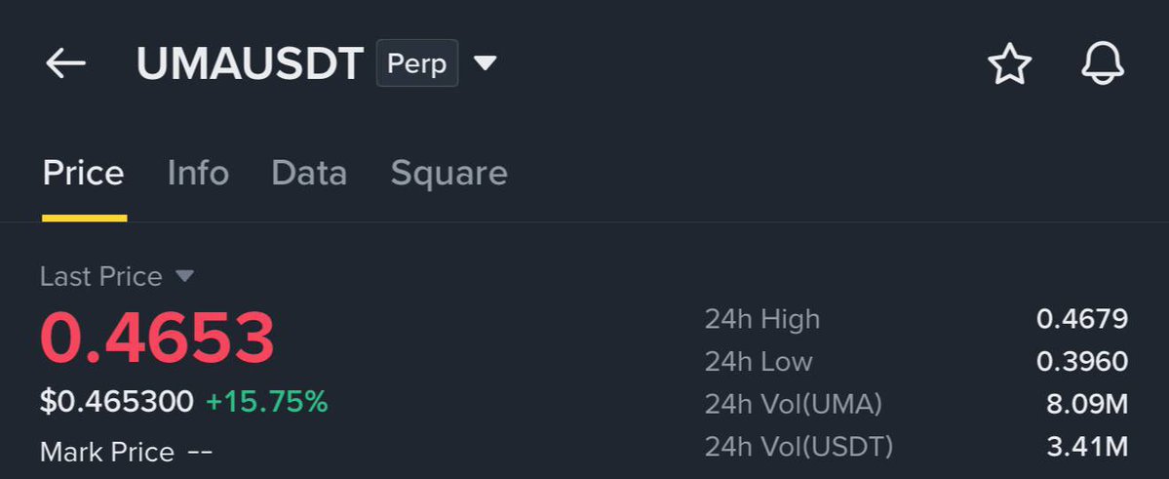Screen dimensions: 1169x479
Task: Open the trading pair selector triangle beside Perp
Action: pos(486,63)
